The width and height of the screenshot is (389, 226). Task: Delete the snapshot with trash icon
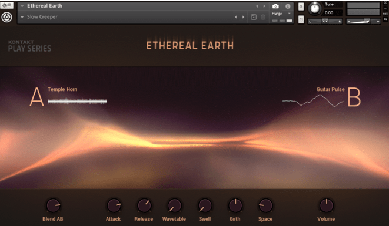[x=263, y=17]
